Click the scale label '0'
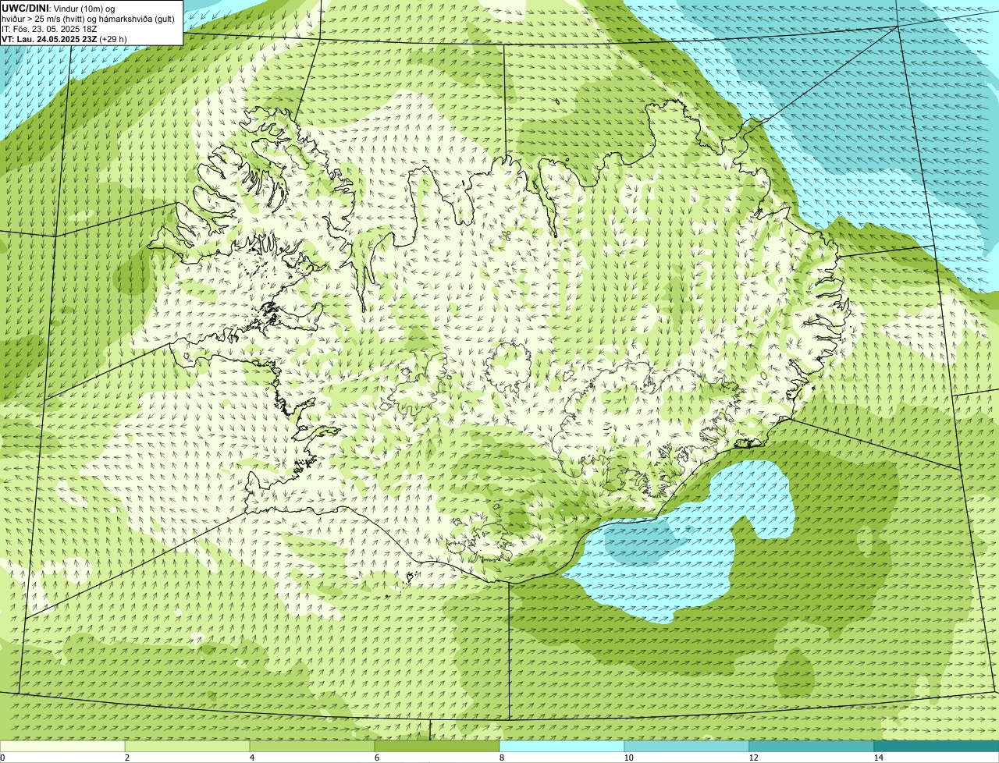This screenshot has height=763, width=999. (2, 758)
